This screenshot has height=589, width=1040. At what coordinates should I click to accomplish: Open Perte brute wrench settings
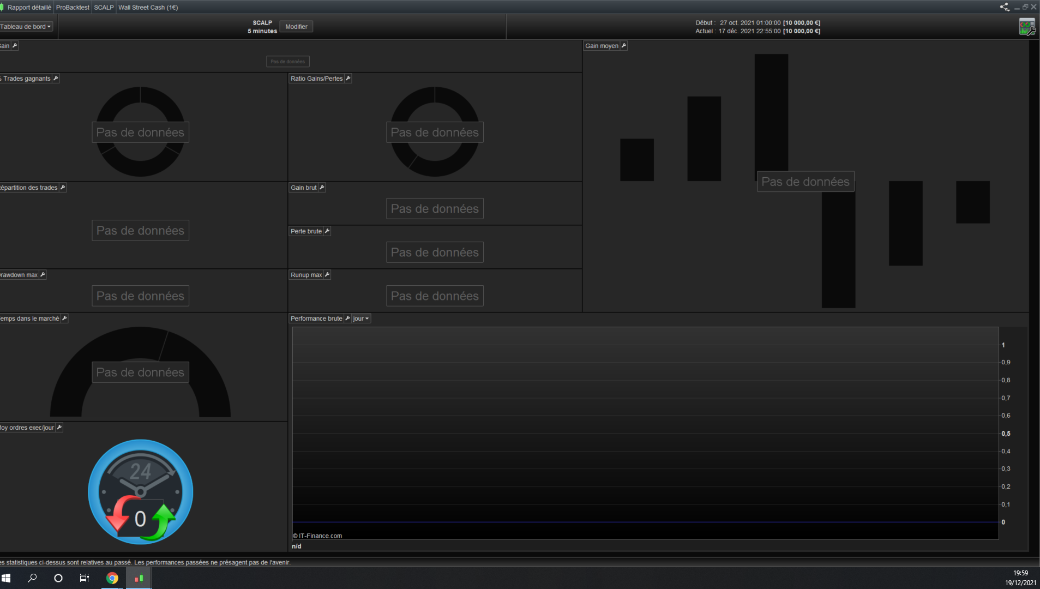coord(327,231)
